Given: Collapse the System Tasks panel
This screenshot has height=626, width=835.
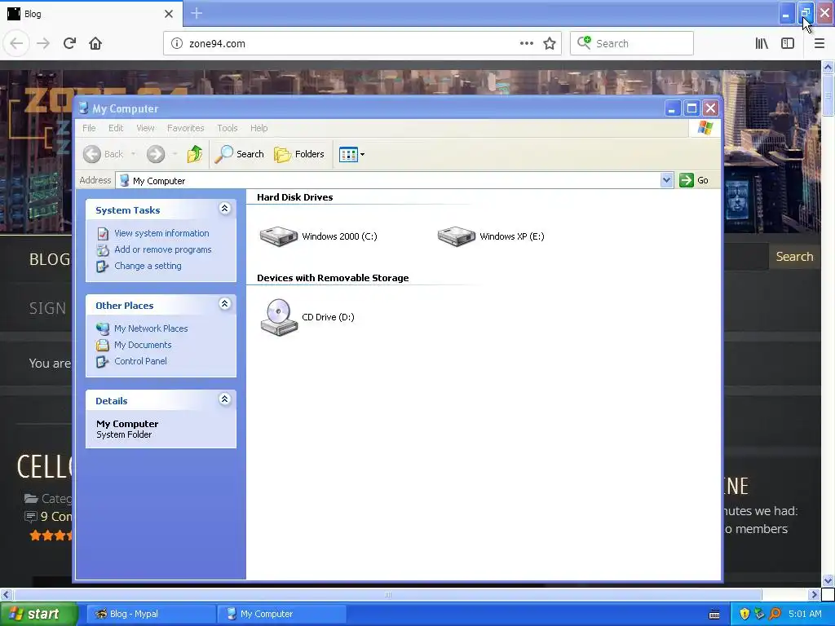Looking at the screenshot, I should [x=225, y=209].
